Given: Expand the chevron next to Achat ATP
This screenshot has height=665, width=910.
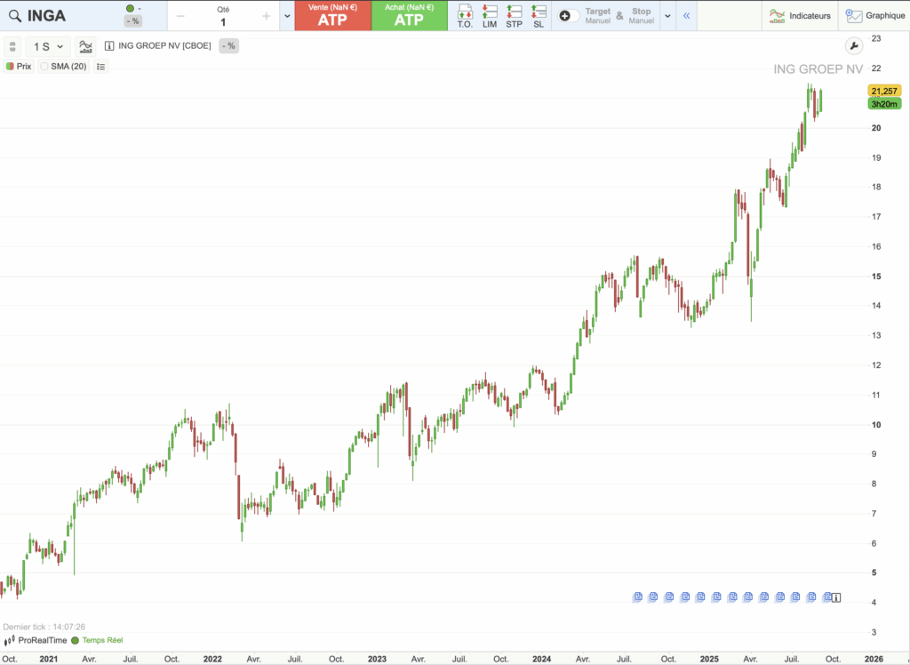Looking at the screenshot, I should 286,15.
